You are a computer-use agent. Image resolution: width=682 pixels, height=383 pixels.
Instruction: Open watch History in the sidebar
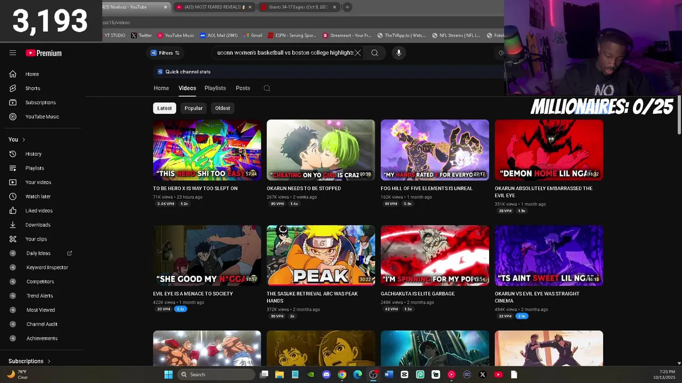[x=33, y=154]
